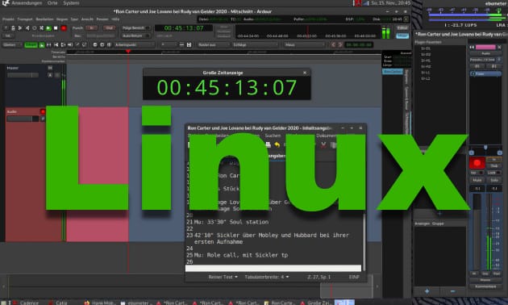This screenshot has width=508, height=305.
Task: Toggle Punch Out button
Action: point(110,28)
